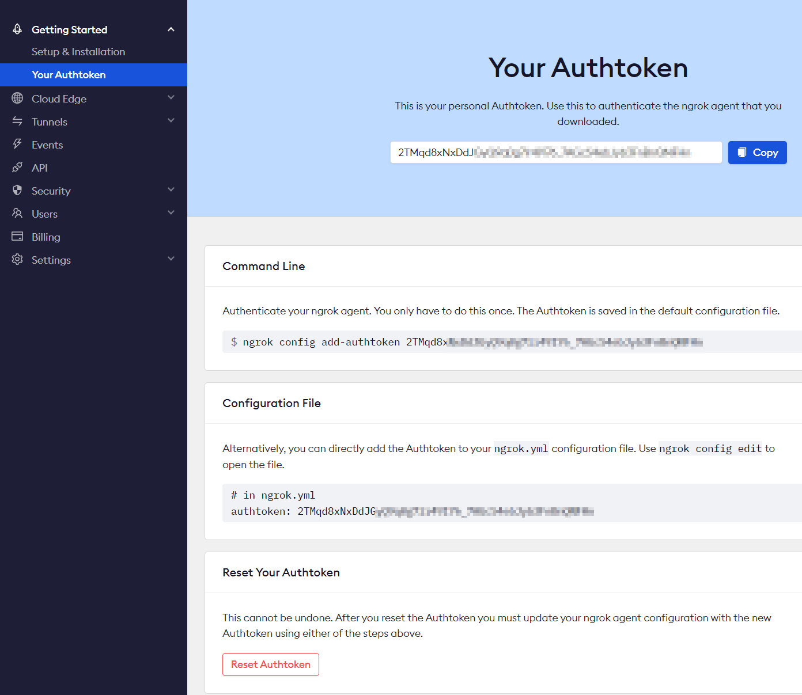The image size is (802, 695).
Task: Click the ngrok.yml authtoken code block
Action: (x=512, y=503)
